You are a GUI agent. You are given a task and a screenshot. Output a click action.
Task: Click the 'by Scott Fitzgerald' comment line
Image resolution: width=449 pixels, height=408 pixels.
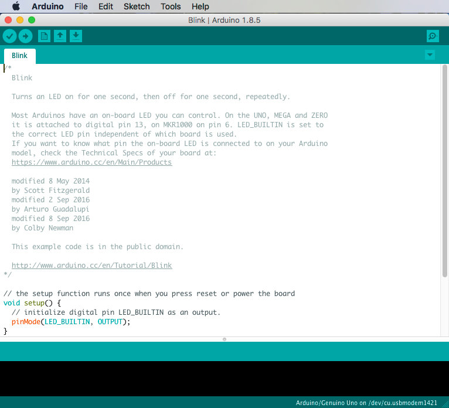click(x=50, y=191)
